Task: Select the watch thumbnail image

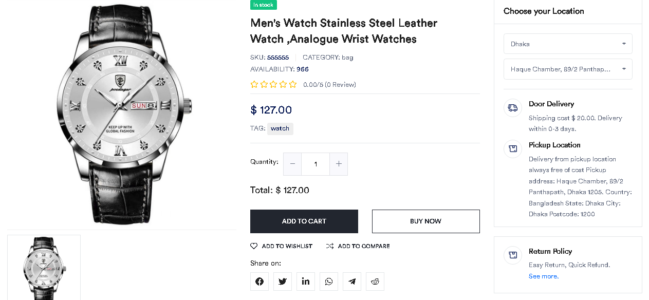Action: (44, 267)
